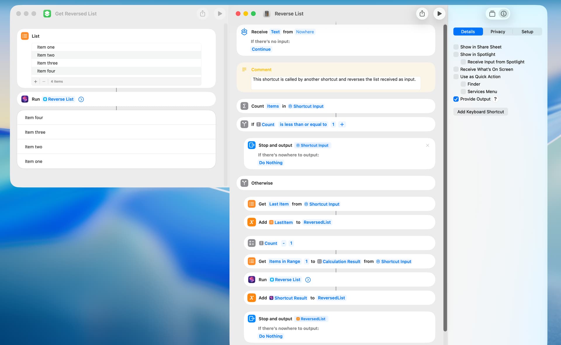
Task: Click the Calculate action icon
Action: [252, 243]
